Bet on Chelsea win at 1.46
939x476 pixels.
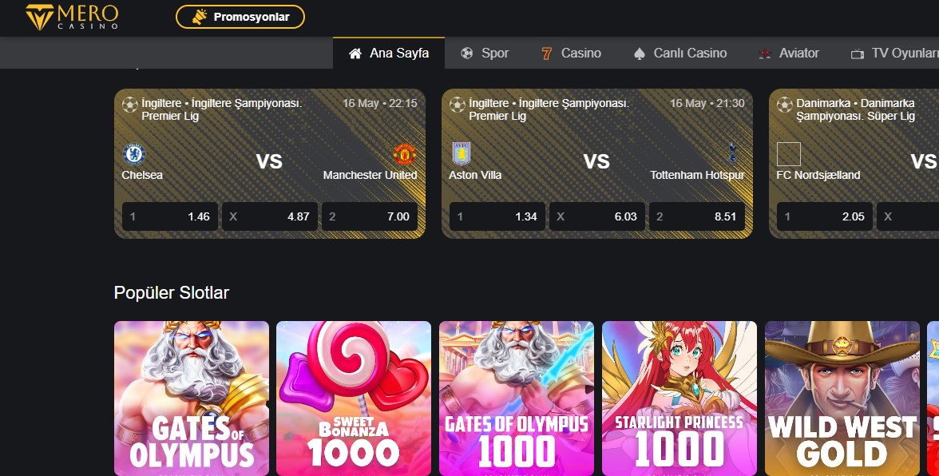pyautogui.click(x=170, y=216)
